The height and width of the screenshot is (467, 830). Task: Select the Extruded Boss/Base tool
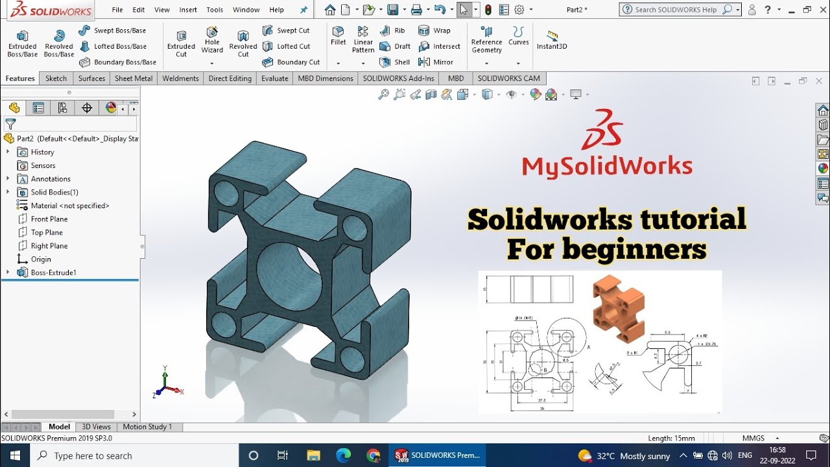click(x=22, y=43)
